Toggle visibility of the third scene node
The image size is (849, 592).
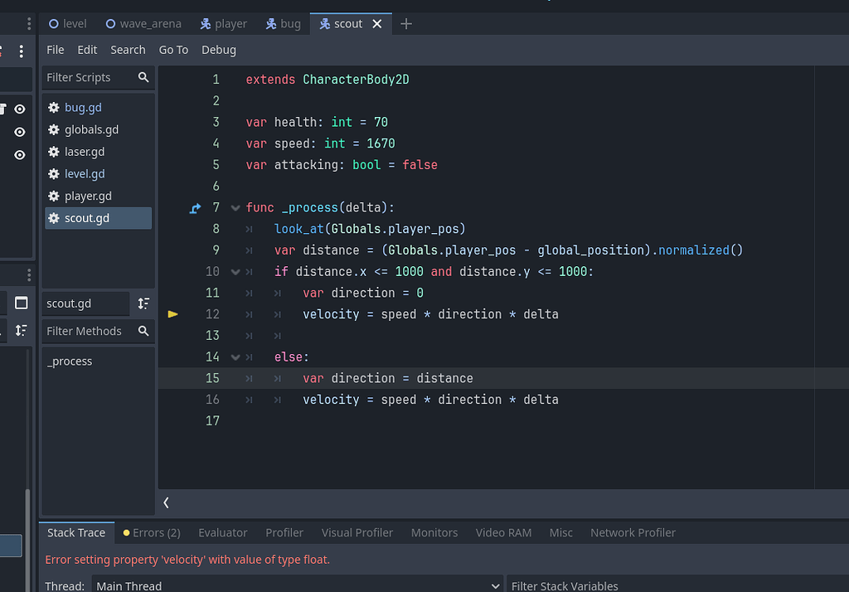pos(20,155)
